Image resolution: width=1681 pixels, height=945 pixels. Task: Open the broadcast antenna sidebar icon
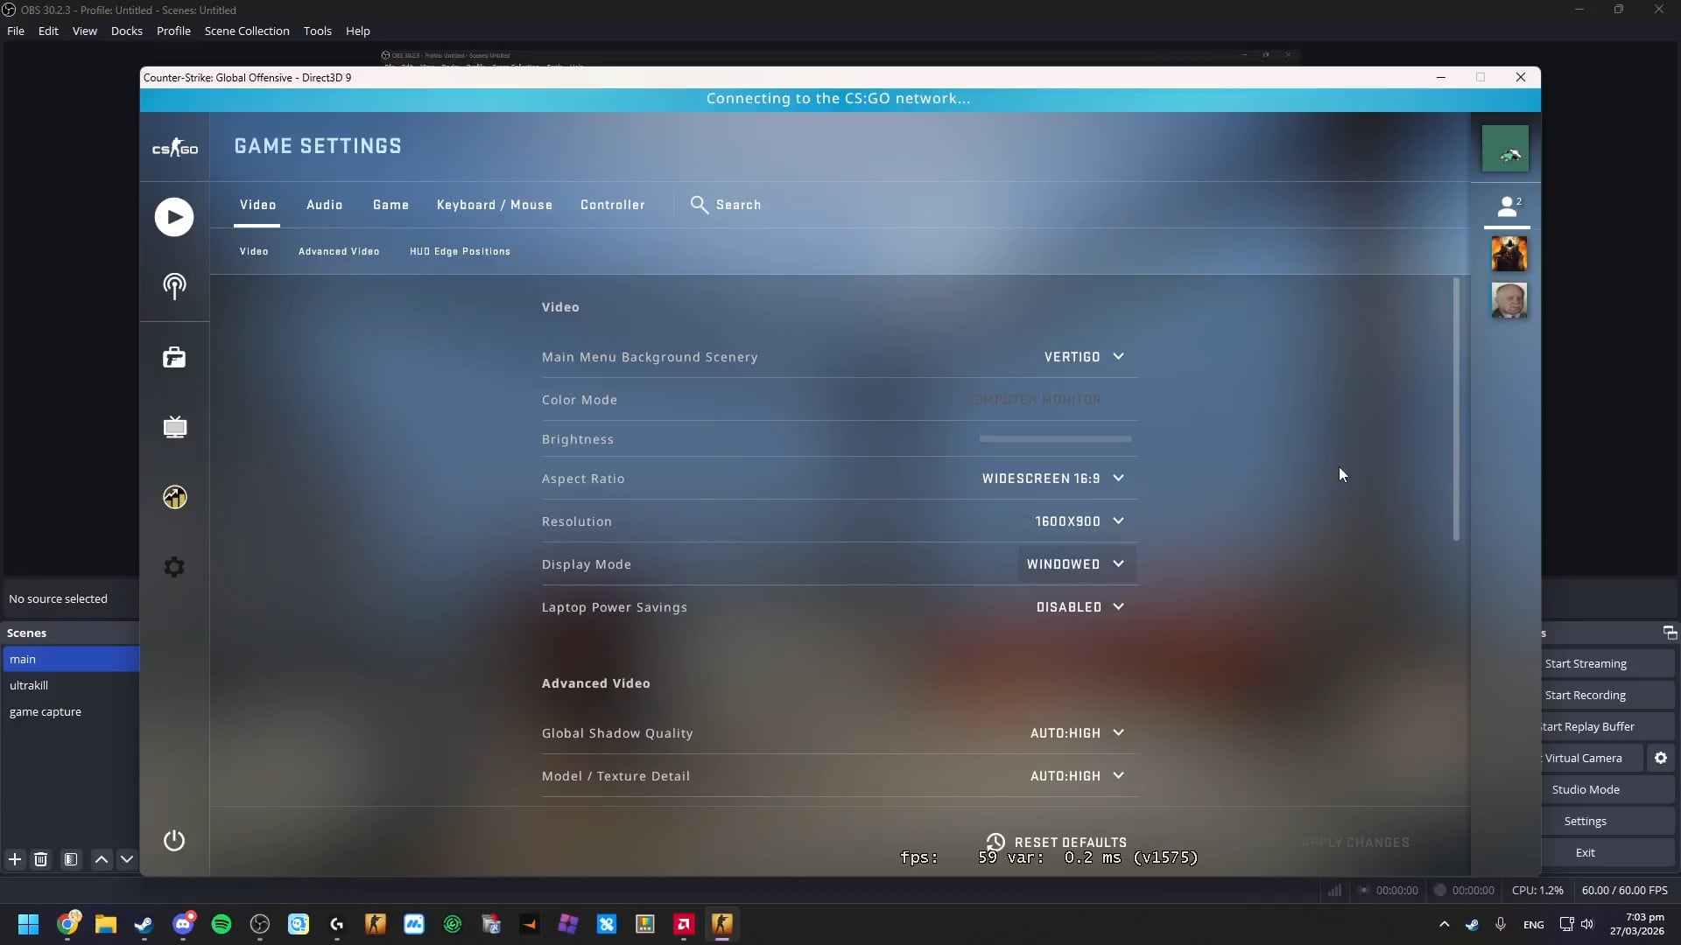pyautogui.click(x=174, y=285)
